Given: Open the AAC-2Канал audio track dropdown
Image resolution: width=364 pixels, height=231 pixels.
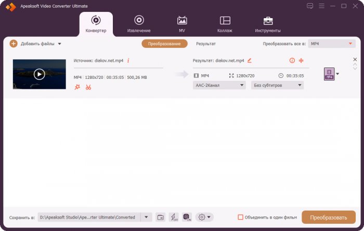Looking at the screenshot, I should (219, 85).
